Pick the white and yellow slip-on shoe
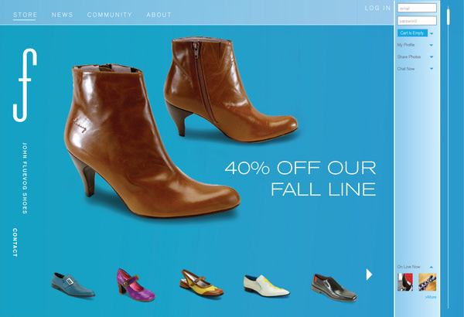Viewport: 464px width, 317px height. [x=266, y=285]
